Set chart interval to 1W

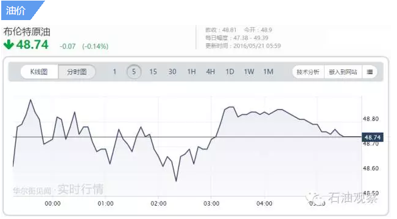(x=249, y=72)
